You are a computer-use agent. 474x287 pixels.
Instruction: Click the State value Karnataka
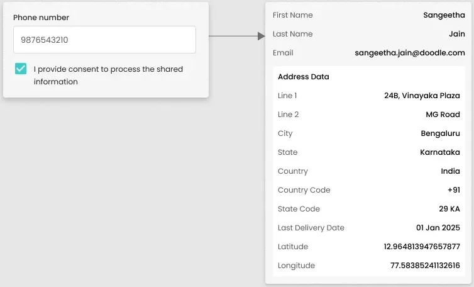point(439,152)
